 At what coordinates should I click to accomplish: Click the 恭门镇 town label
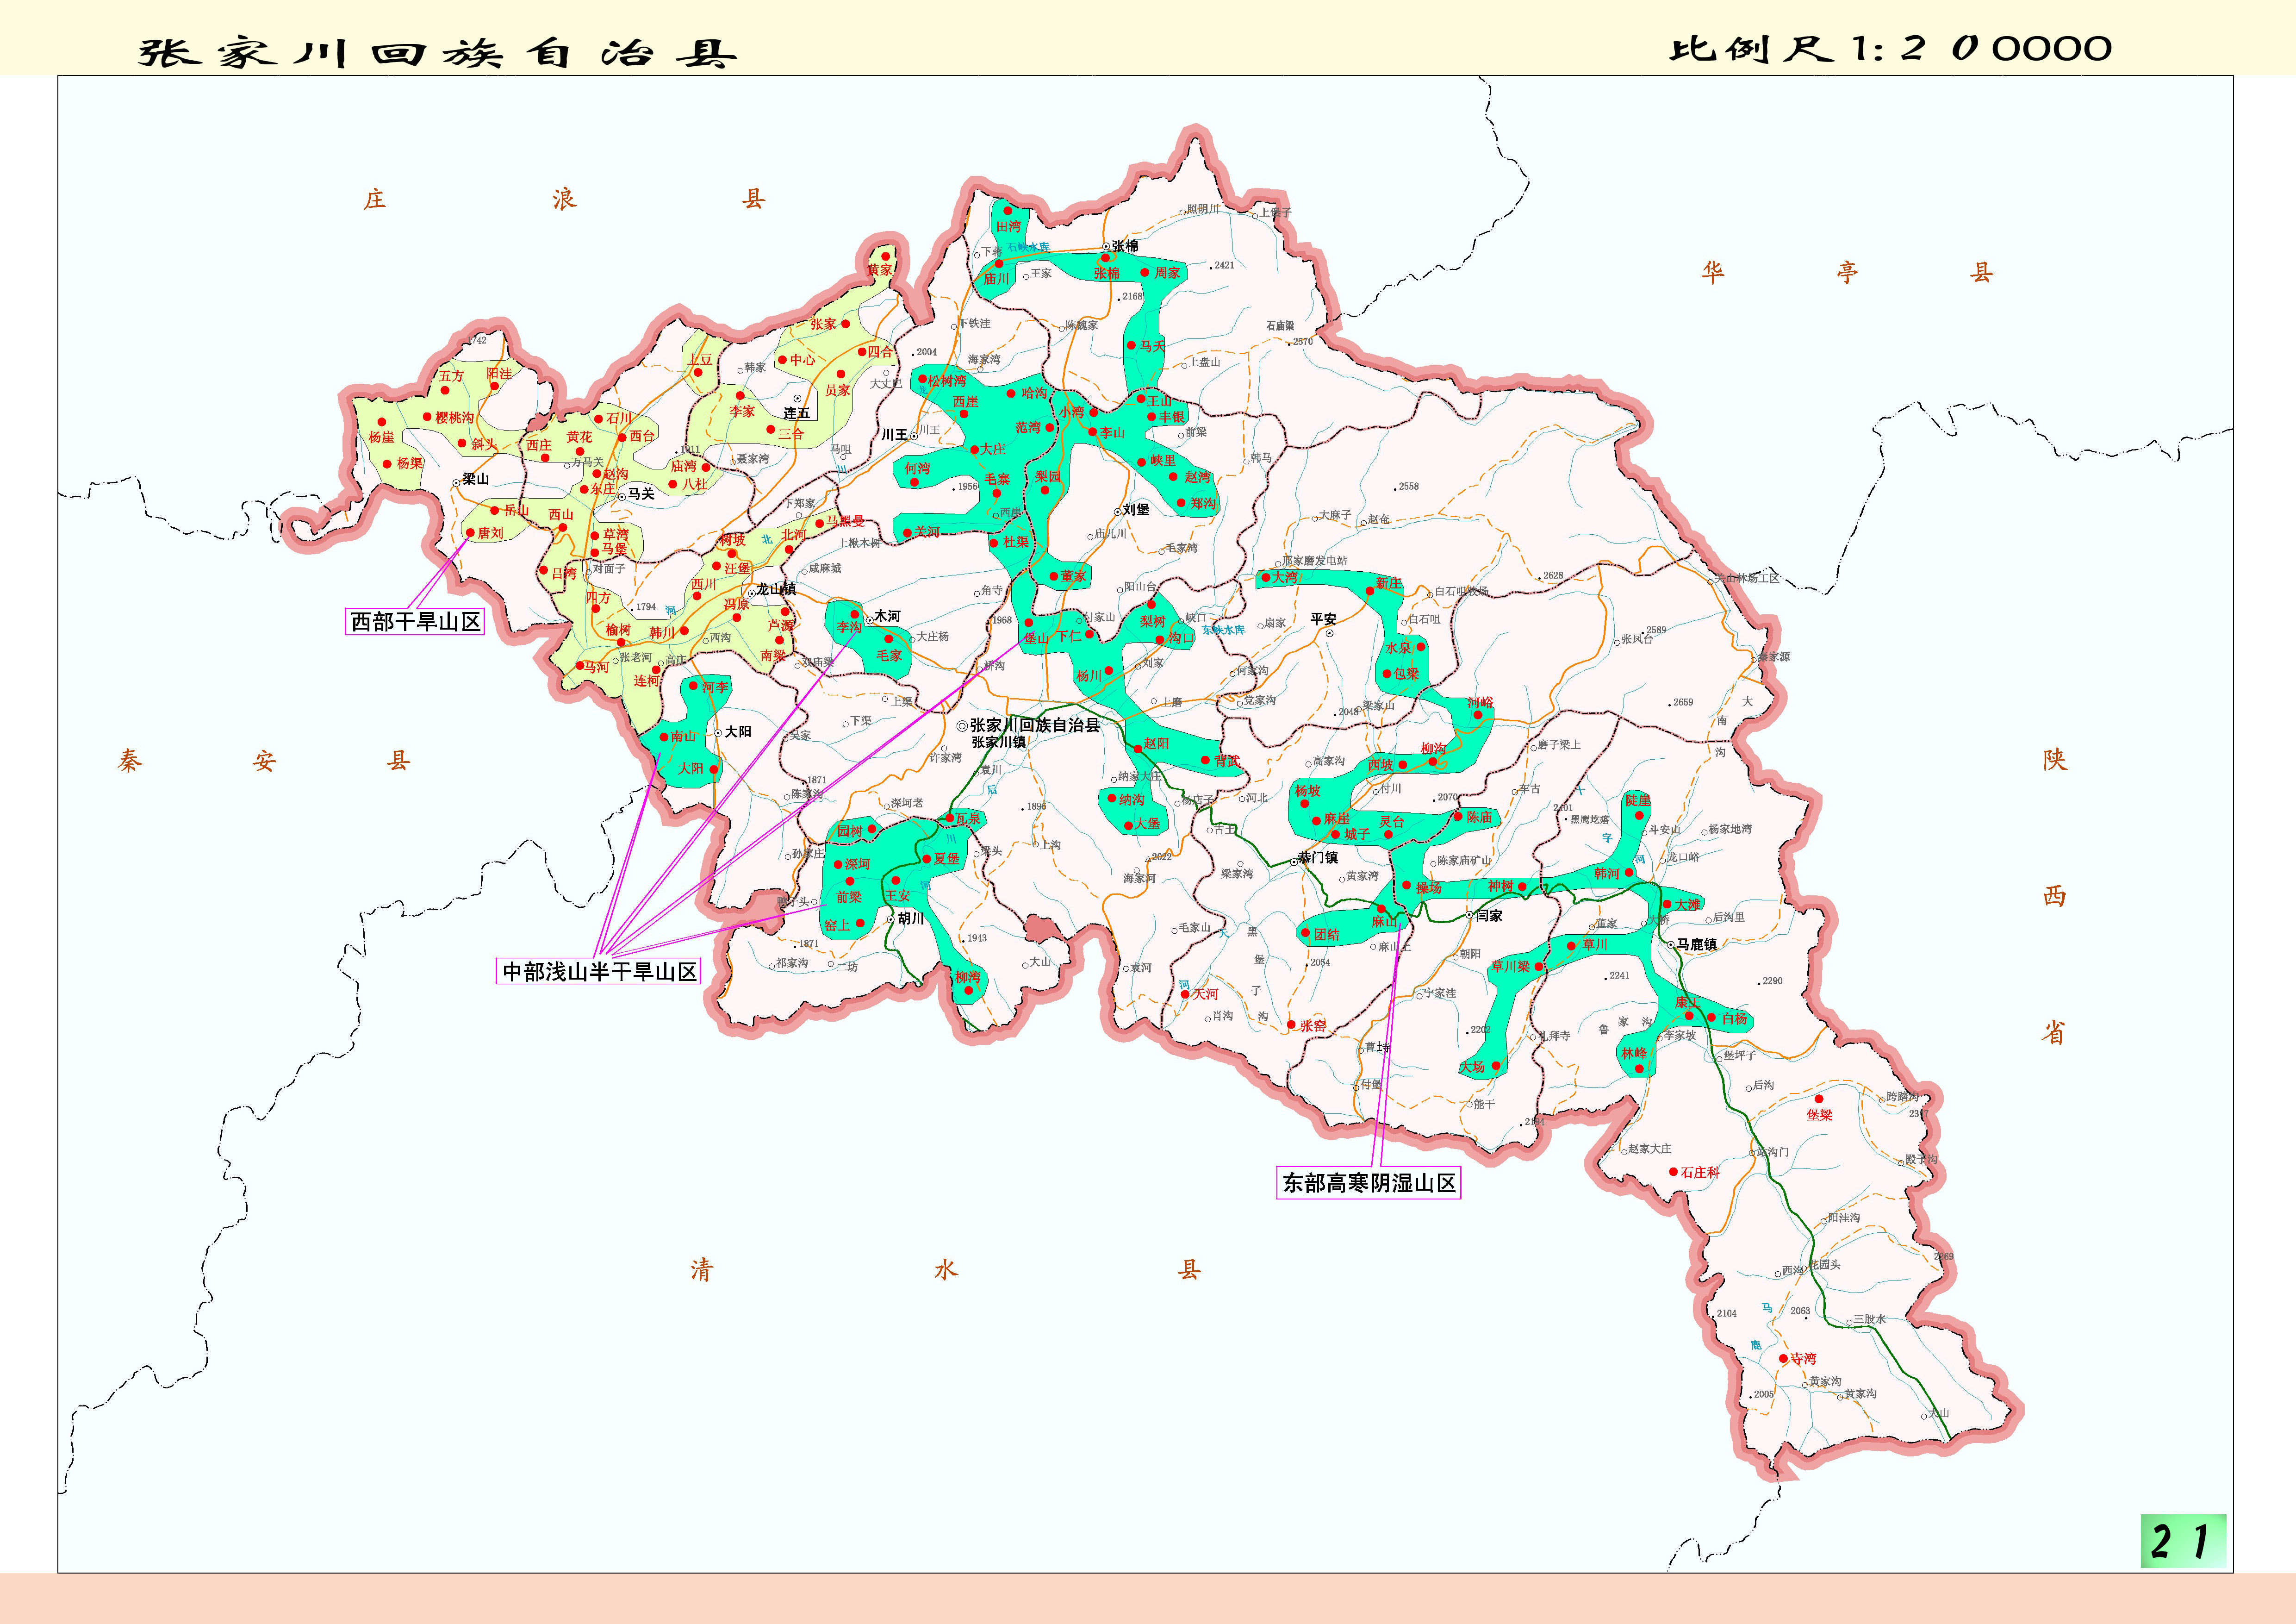(x=1318, y=857)
